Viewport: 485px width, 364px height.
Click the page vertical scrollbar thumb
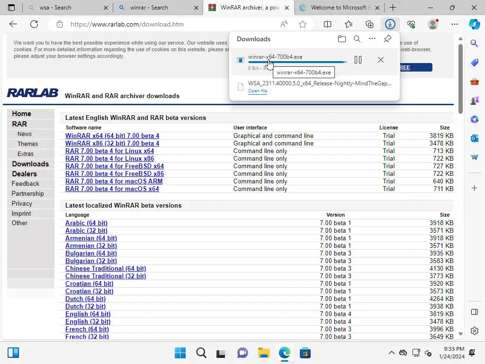(460, 79)
